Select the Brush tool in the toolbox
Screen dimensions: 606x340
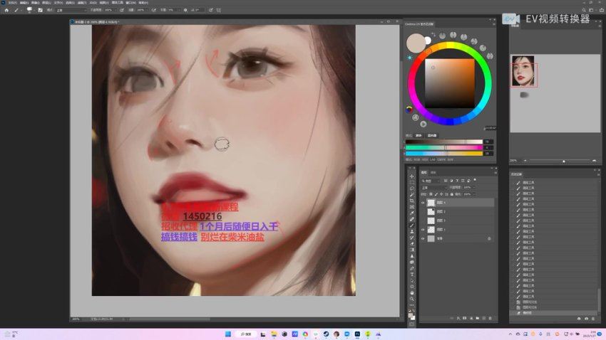click(x=411, y=225)
